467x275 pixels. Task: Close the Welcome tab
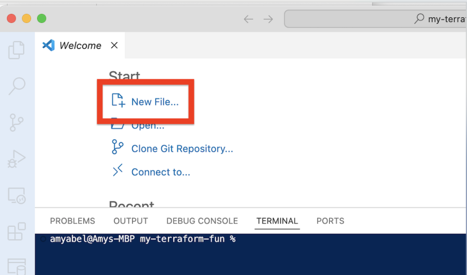114,46
